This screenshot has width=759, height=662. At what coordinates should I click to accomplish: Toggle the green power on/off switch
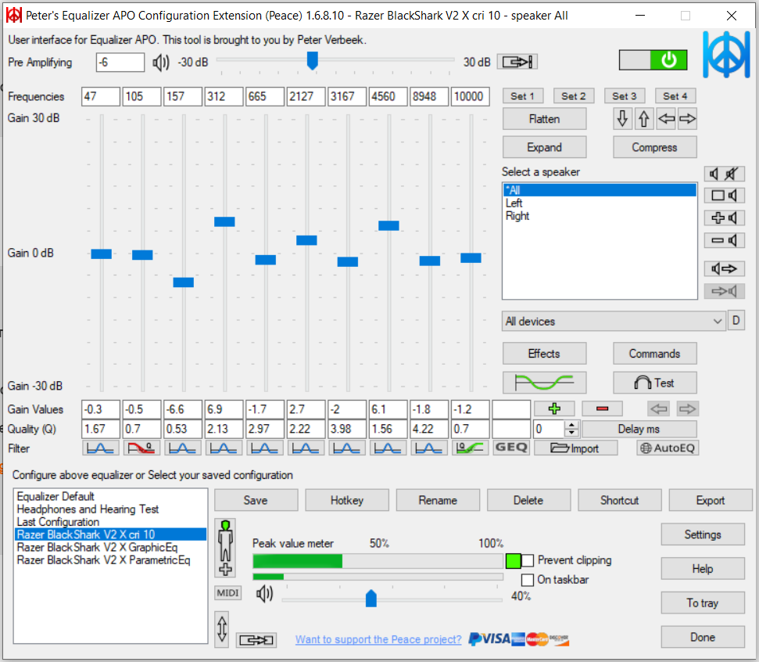[653, 60]
